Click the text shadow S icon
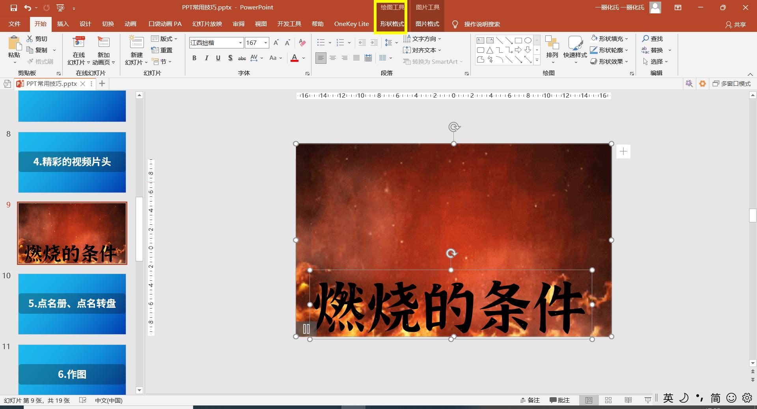Viewport: 757px width, 409px height. [x=230, y=58]
